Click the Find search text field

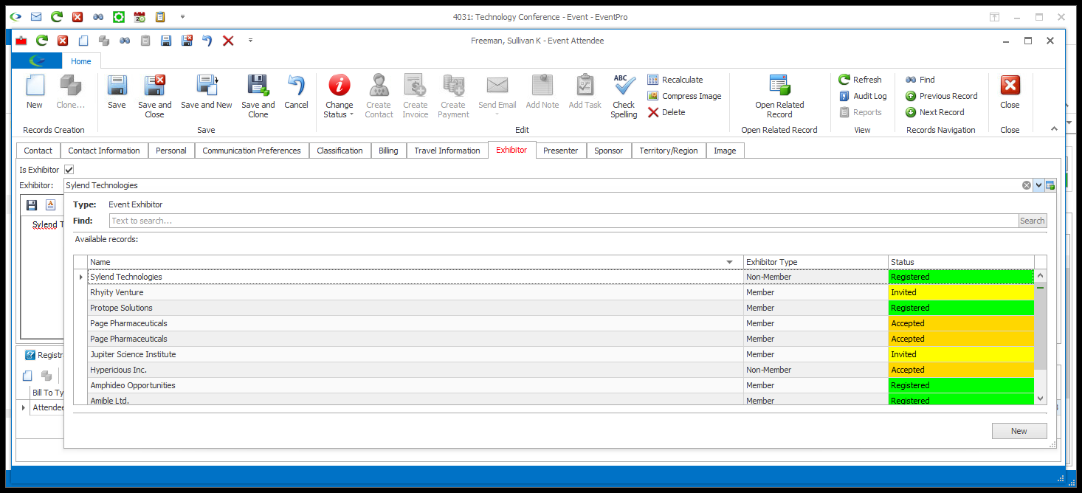tap(564, 221)
